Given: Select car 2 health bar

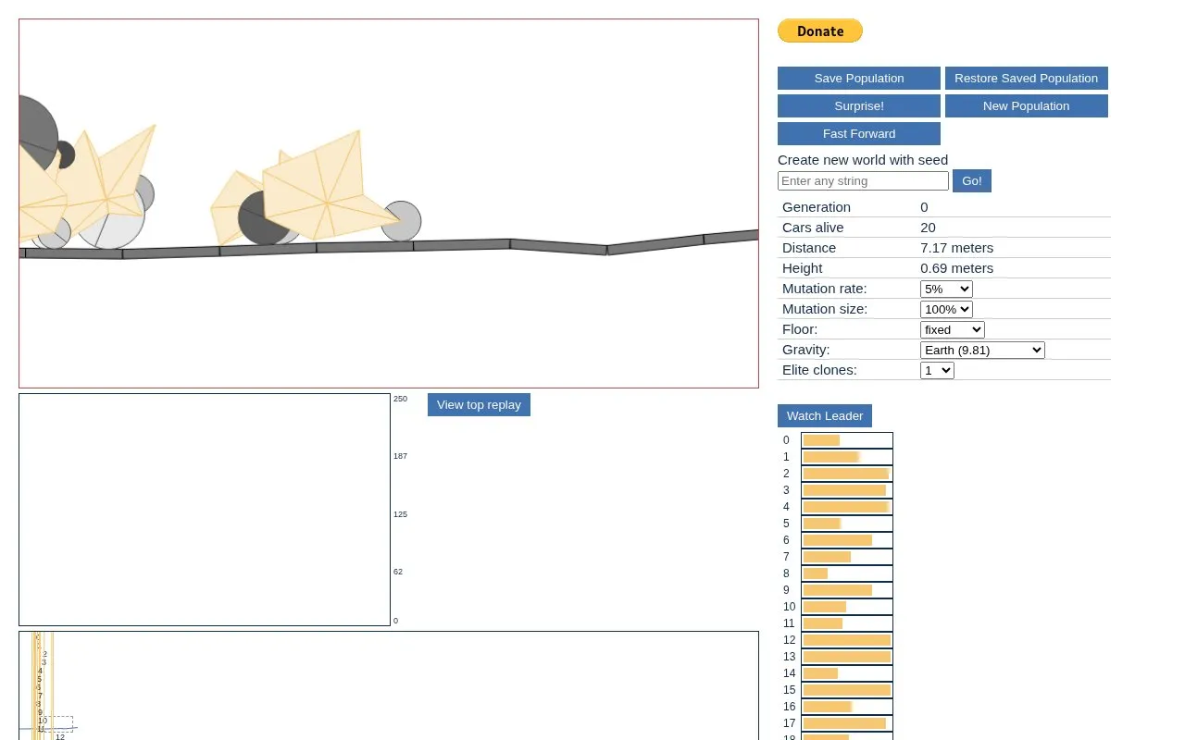Looking at the screenshot, I should pos(847,474).
